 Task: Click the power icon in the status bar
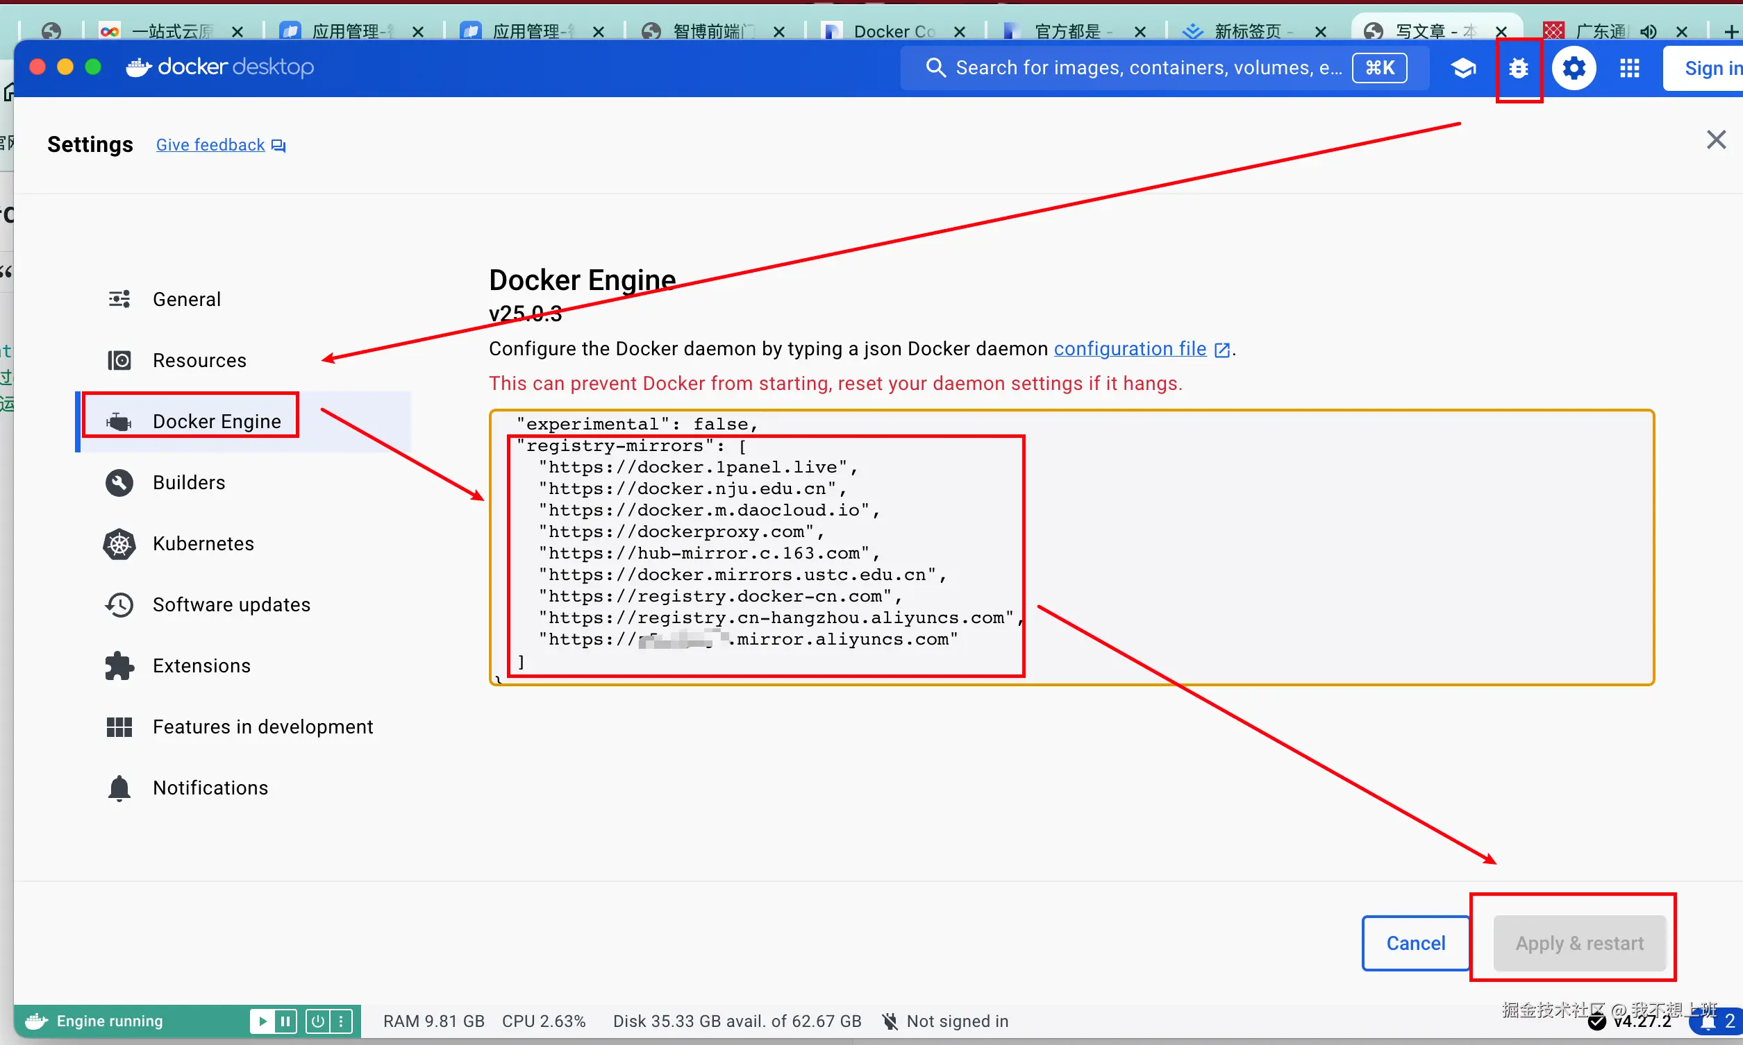(x=318, y=1022)
